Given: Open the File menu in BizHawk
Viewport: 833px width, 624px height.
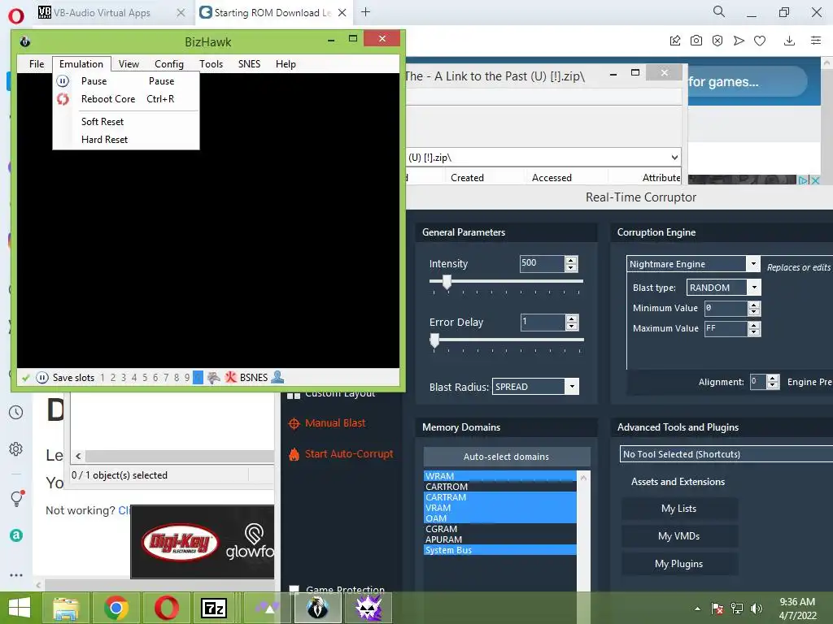Looking at the screenshot, I should tap(37, 64).
